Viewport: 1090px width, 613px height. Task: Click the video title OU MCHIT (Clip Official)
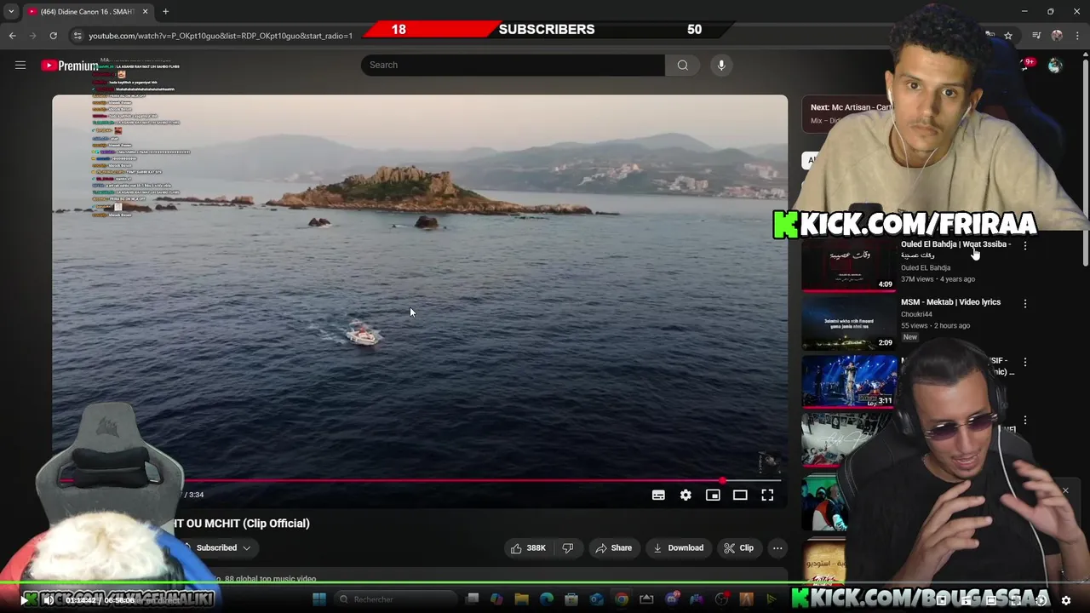242,524
